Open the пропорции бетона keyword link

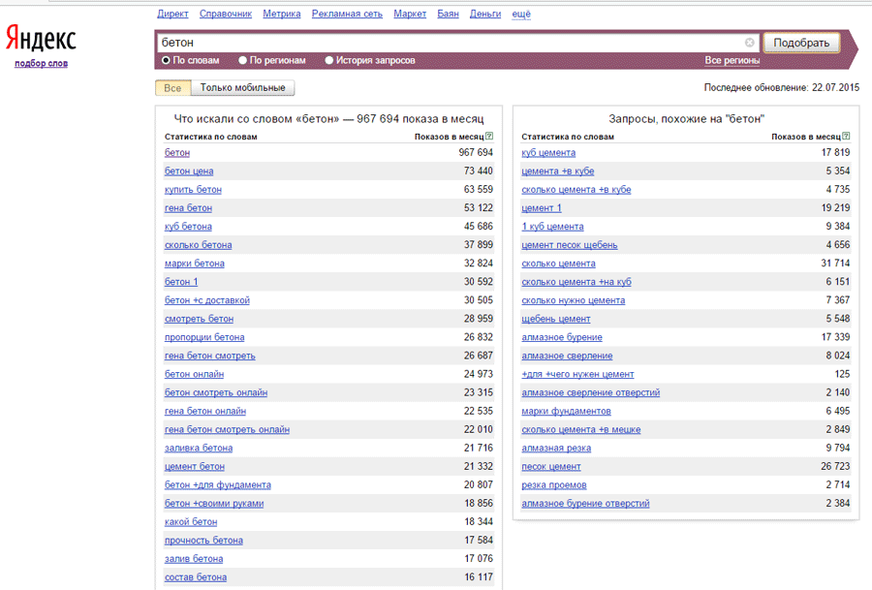tap(204, 337)
